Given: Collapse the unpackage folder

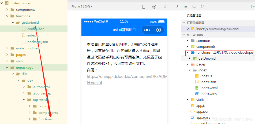Looking at the screenshot, I should click(x=7, y=67).
